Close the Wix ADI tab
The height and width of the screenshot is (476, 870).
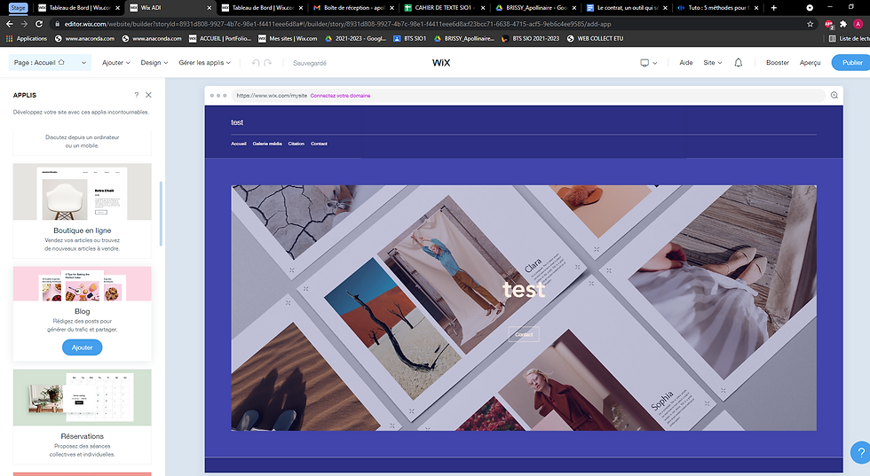tap(210, 8)
